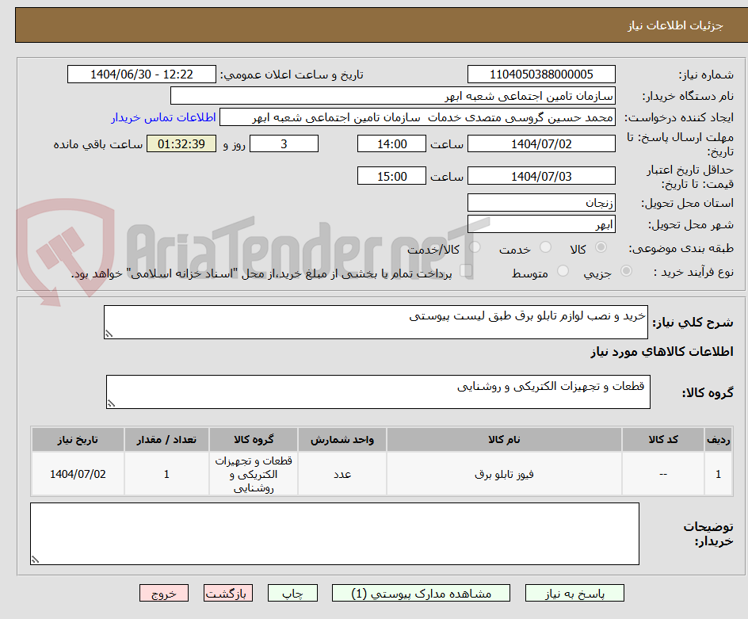Click the خروج button

pos(164,593)
